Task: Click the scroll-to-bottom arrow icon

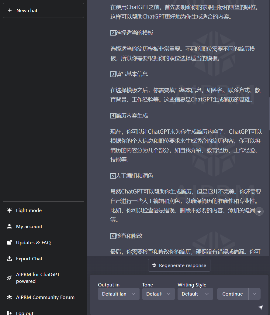Action: tap(259, 211)
